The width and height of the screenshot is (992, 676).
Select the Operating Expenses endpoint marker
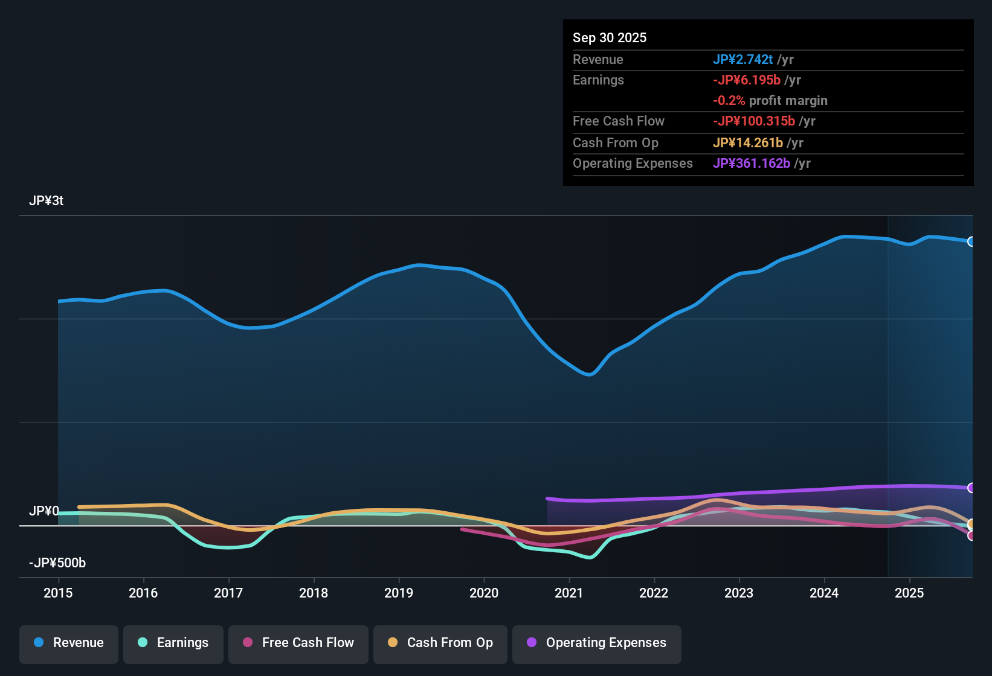click(971, 488)
